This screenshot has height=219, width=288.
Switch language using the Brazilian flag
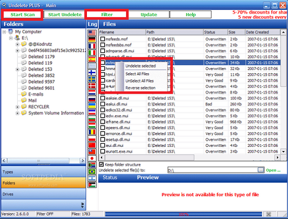point(92,171)
